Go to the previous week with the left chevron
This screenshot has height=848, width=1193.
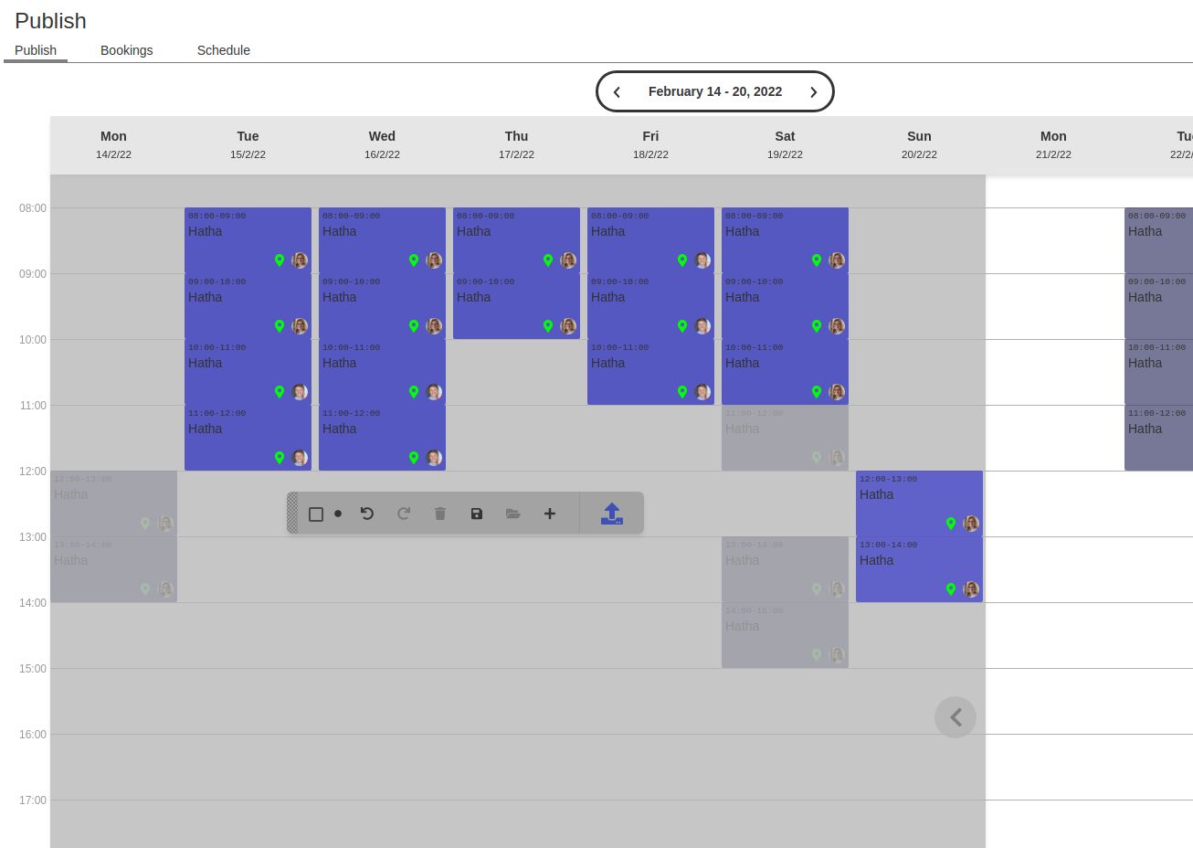point(617,91)
